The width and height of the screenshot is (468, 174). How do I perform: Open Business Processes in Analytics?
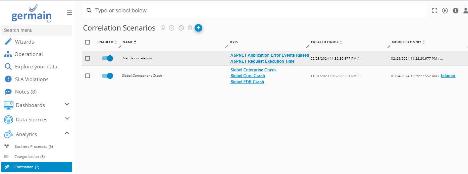(x=34, y=147)
